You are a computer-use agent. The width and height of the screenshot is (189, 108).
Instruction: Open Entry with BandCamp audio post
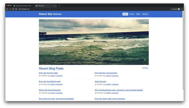(x=119, y=90)
